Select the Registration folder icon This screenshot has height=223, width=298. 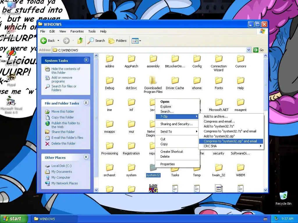[x=131, y=146]
